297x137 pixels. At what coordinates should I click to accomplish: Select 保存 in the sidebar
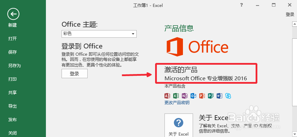13,52
